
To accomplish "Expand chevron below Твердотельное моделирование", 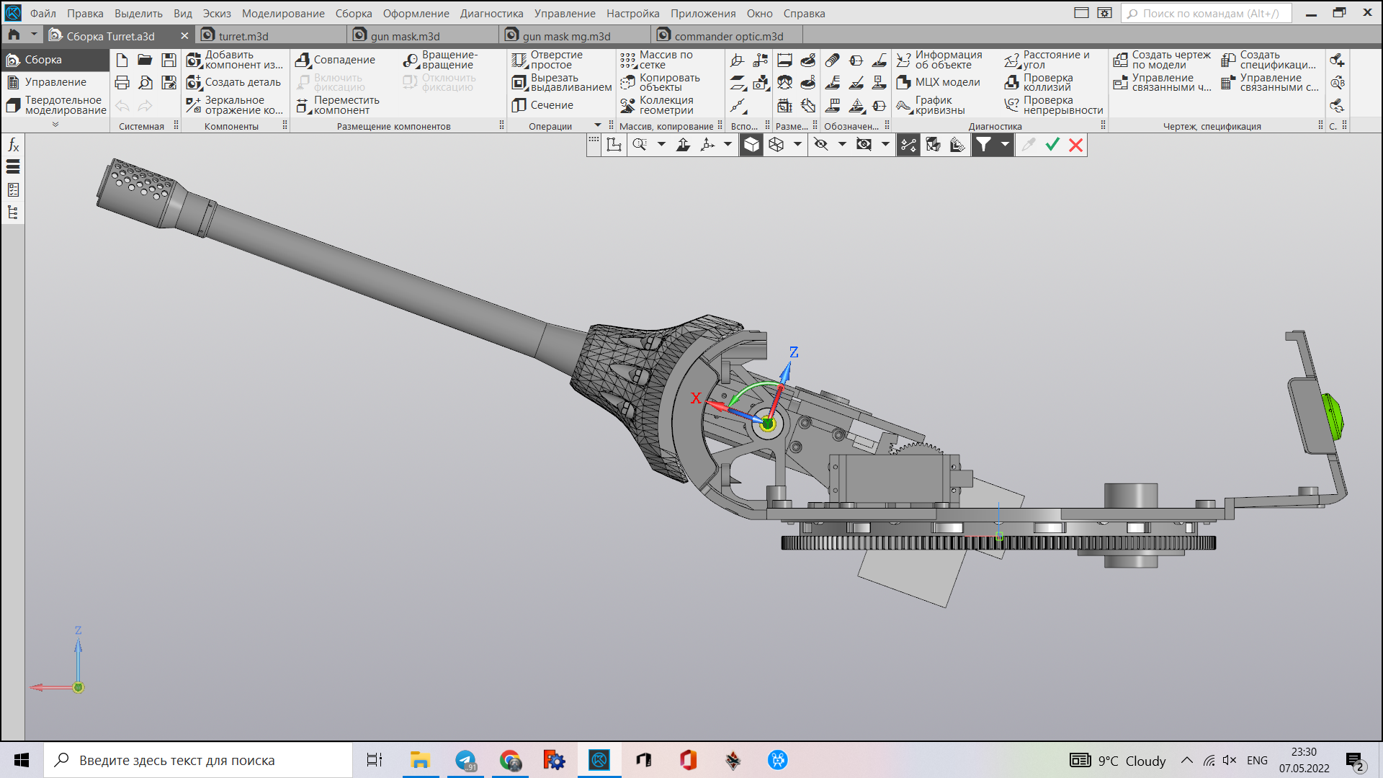I will (55, 125).
